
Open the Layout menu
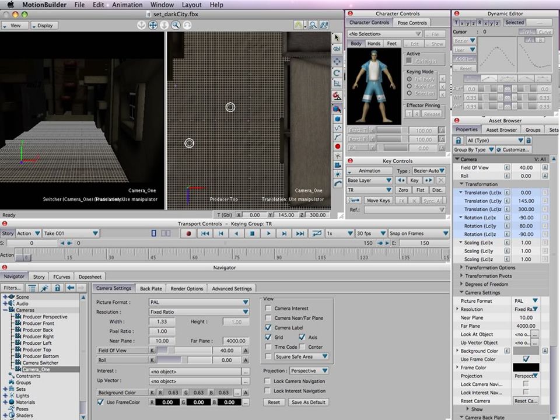tap(191, 5)
